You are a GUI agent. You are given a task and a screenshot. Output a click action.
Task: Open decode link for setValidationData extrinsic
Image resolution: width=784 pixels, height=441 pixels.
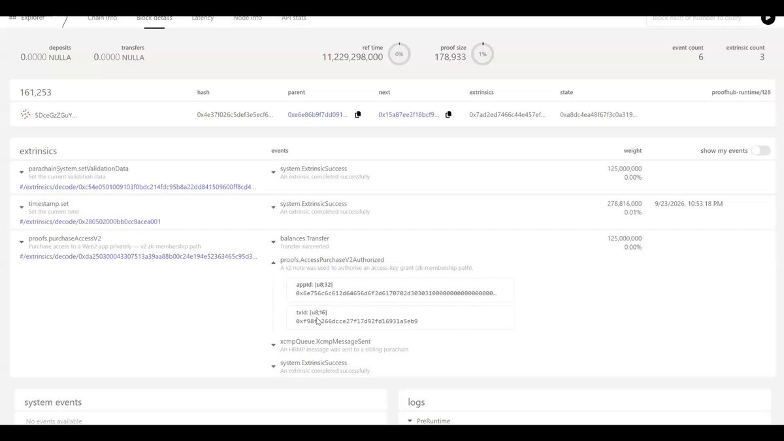tap(138, 187)
